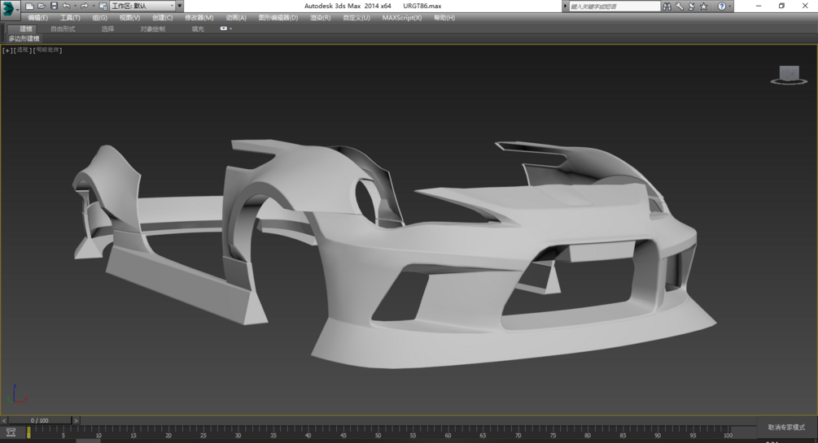Click the viewport [+] label

pos(7,50)
